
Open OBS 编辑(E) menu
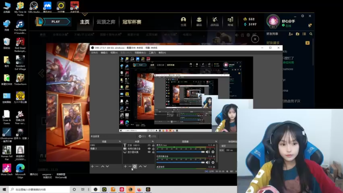tap(104, 53)
